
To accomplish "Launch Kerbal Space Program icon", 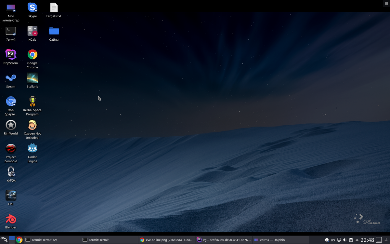I will [x=32, y=106].
